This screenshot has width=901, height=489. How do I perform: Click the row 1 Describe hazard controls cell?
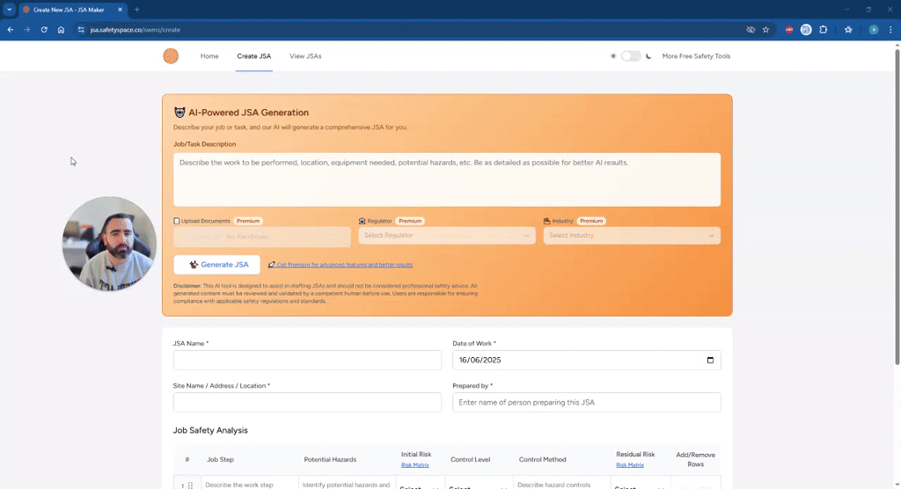pyautogui.click(x=561, y=485)
